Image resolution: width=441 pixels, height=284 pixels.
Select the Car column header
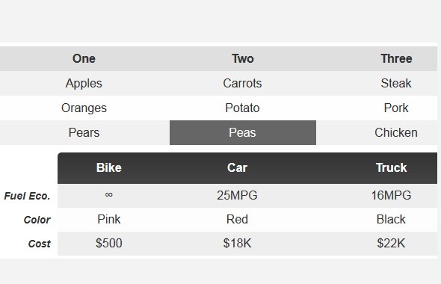pyautogui.click(x=237, y=168)
